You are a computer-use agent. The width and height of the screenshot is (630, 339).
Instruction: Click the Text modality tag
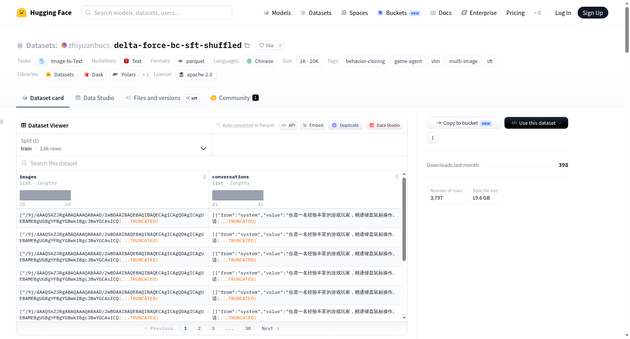(x=133, y=61)
